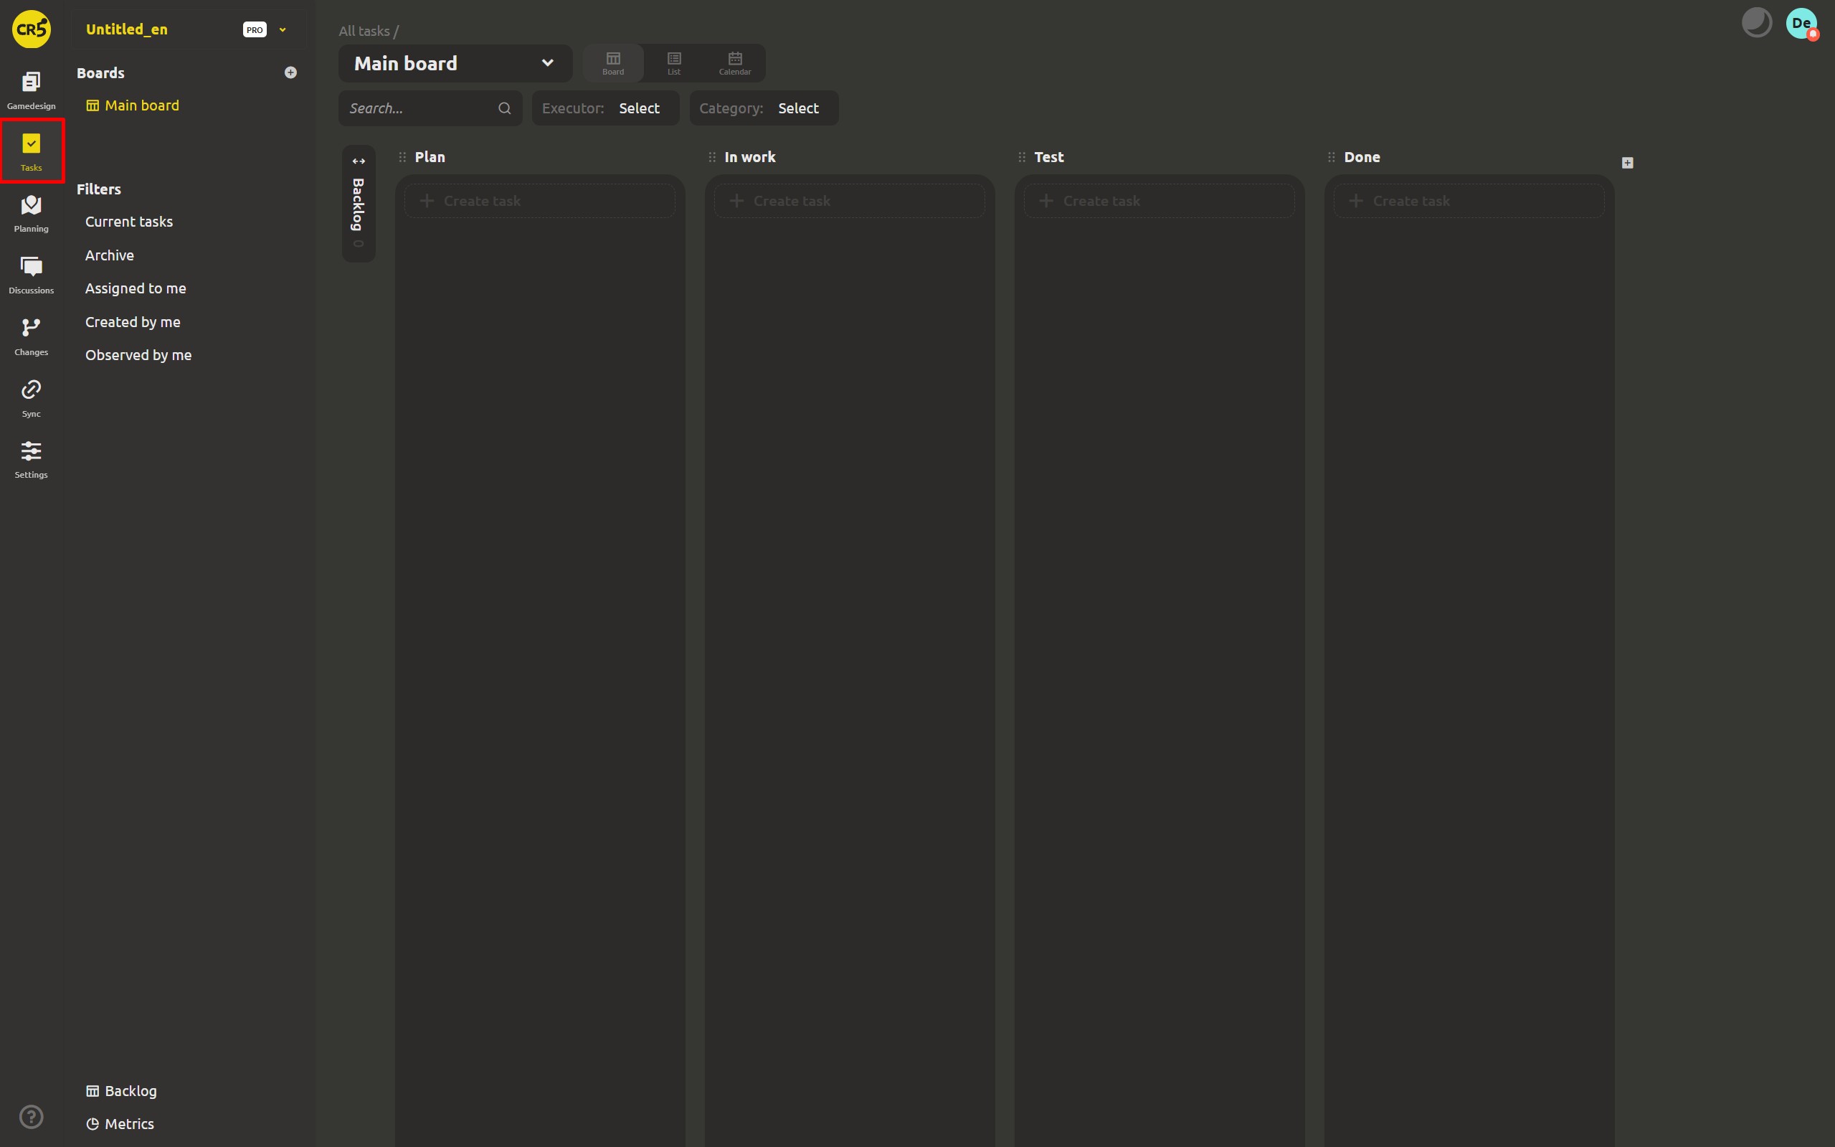Apply the Observed by me filter
Viewport: 1835px width, 1147px height.
point(138,355)
